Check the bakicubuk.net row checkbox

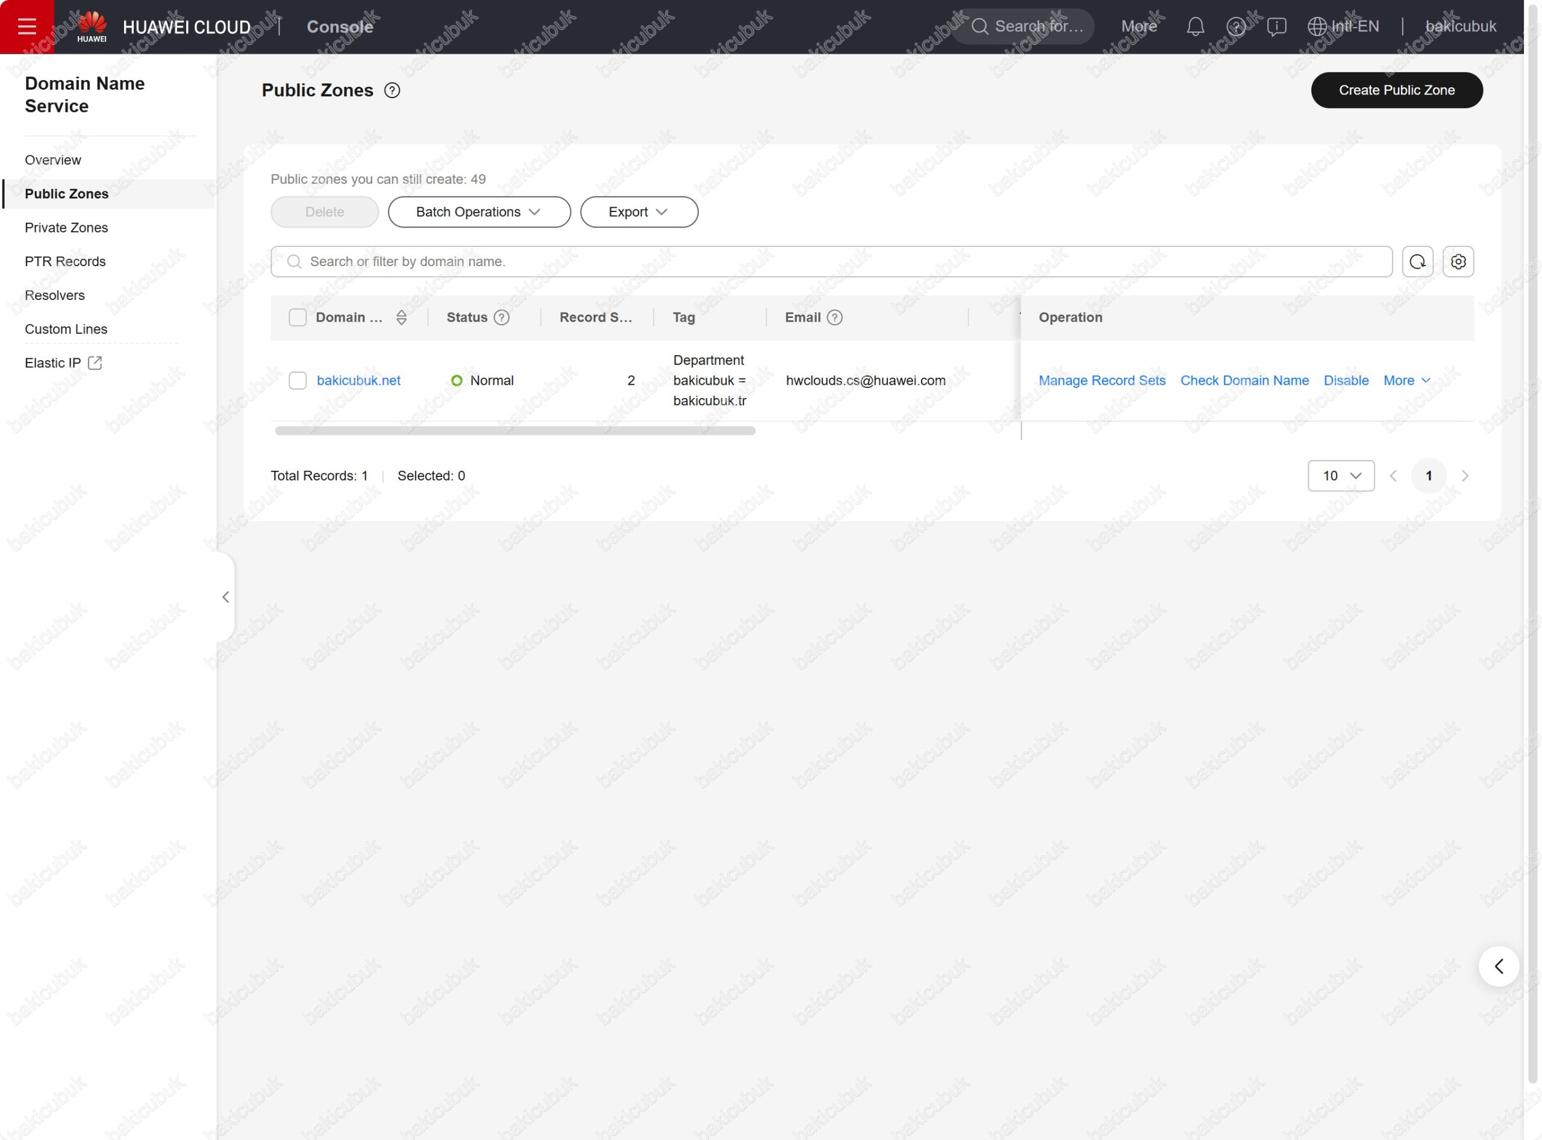tap(298, 380)
